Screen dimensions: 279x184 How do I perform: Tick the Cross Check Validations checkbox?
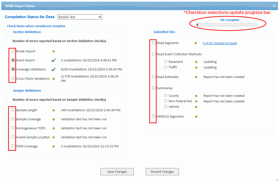[x=13, y=78]
